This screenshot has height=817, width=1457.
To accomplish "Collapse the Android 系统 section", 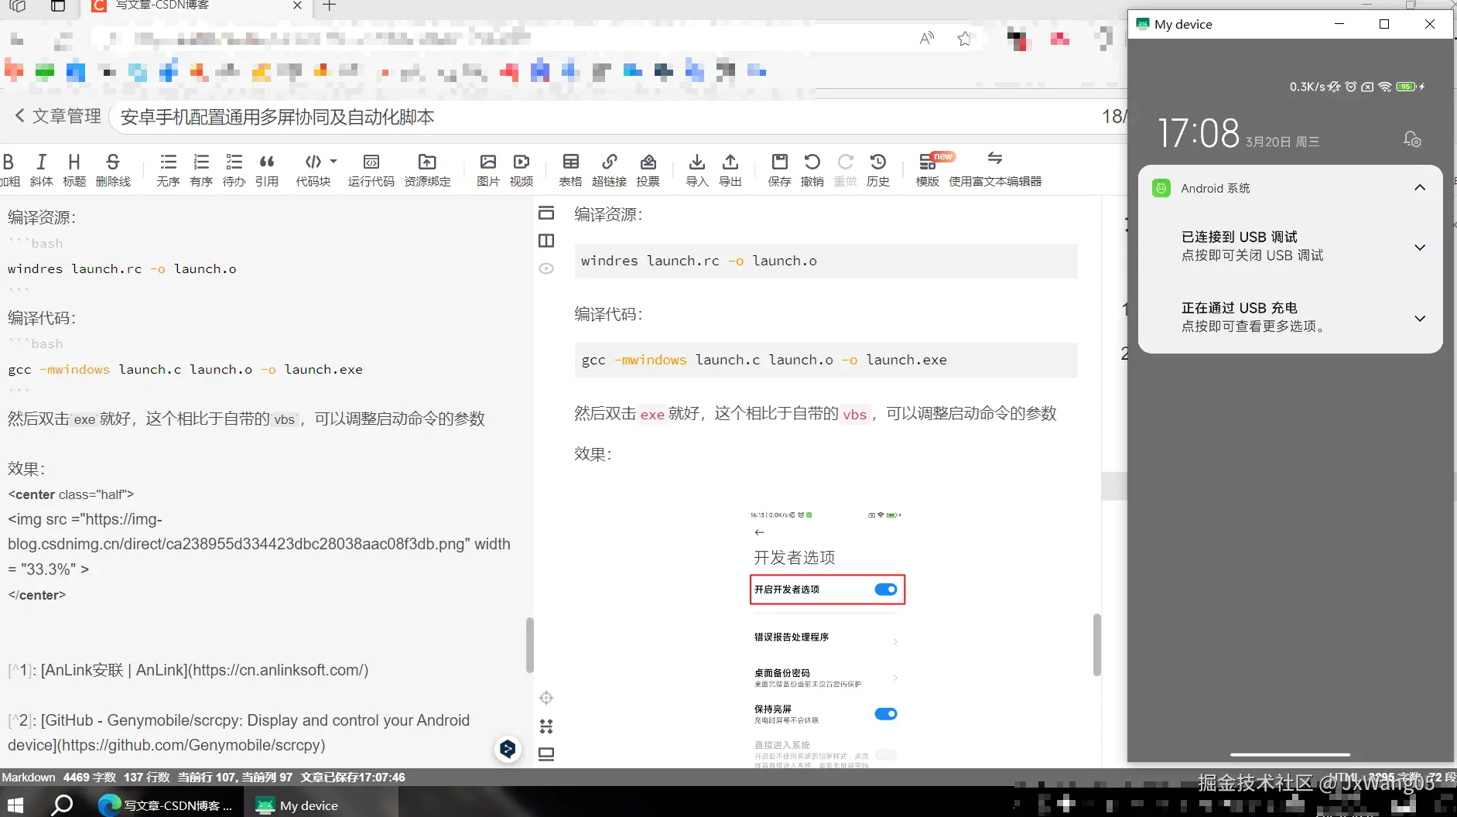I will 1419,187.
